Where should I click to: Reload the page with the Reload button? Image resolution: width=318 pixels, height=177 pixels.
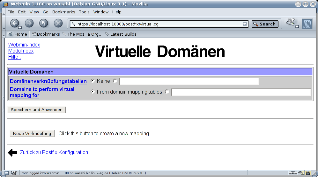point(44,23)
